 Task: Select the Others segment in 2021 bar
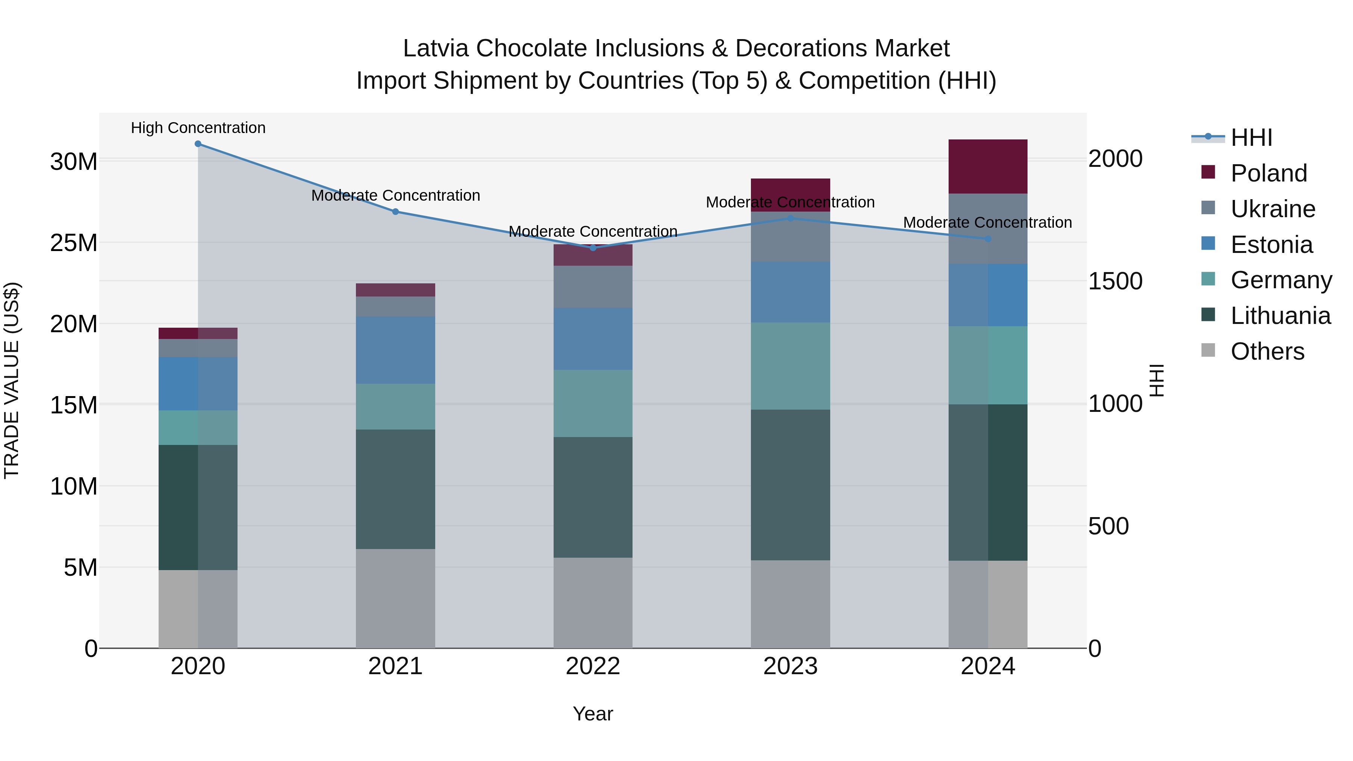point(395,599)
